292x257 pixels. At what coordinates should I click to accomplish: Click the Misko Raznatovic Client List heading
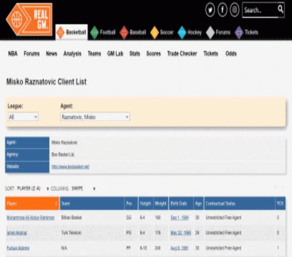click(x=47, y=82)
